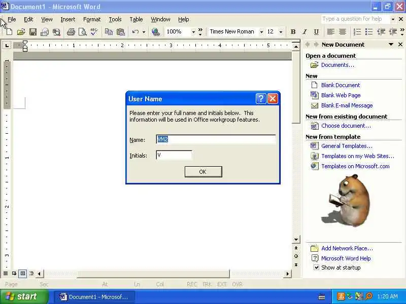Open the Edit menu
The image size is (406, 304).
pyautogui.click(x=28, y=19)
